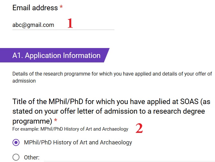Click the text field beside "Other:"
Screen dimensions: 215x162
(x=128, y=157)
